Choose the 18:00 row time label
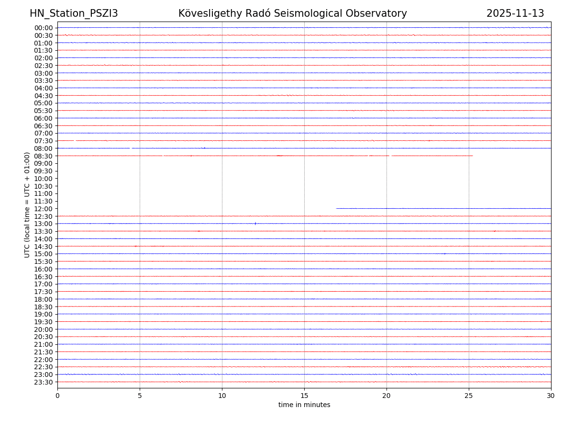Screen dimensions: 574x431 click(x=43, y=299)
